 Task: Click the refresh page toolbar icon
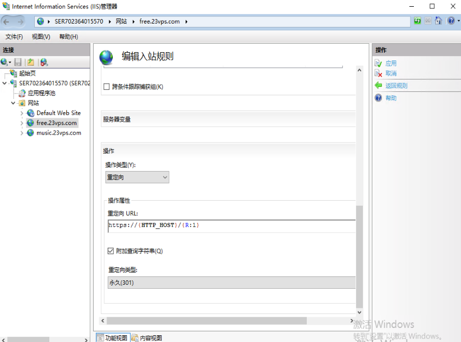(x=417, y=21)
